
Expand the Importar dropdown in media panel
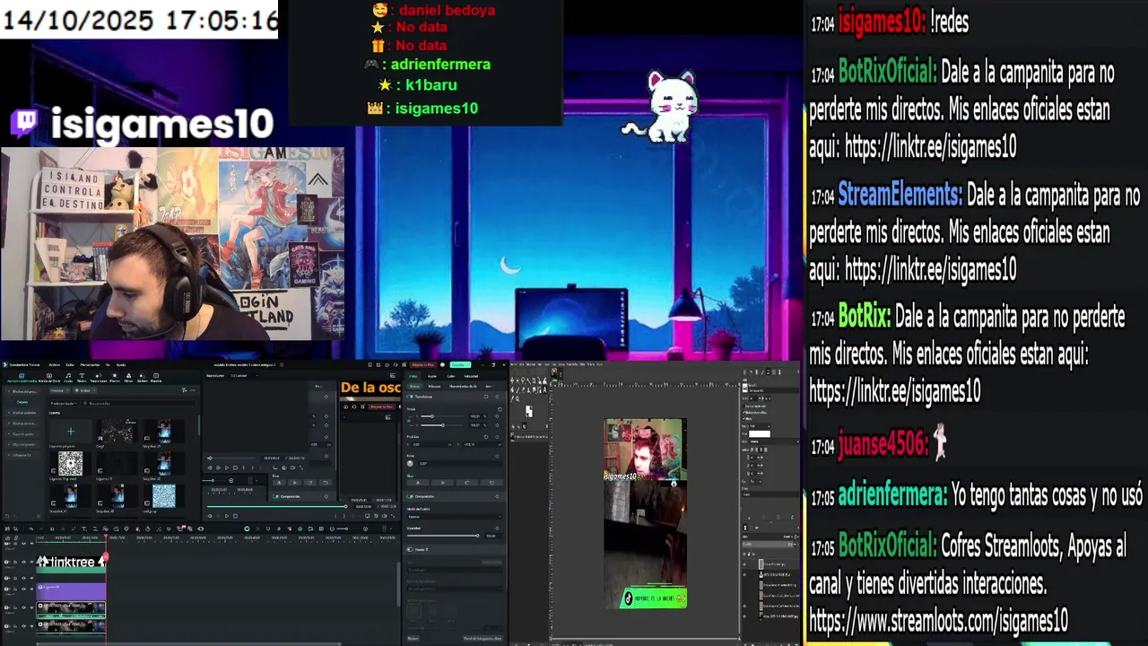coord(60,390)
